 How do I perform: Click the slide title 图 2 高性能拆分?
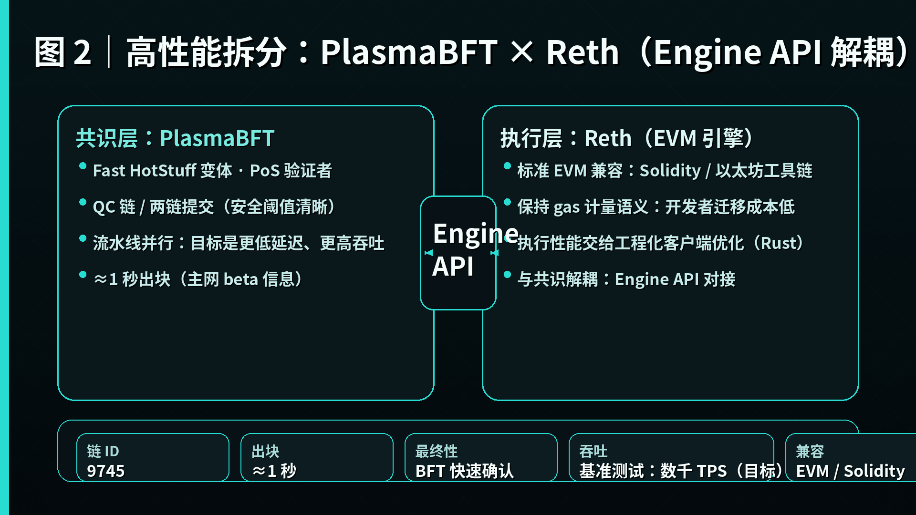click(x=470, y=51)
